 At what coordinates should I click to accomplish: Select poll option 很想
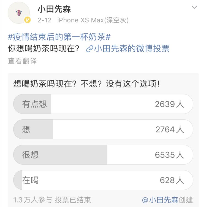[x=103, y=155]
